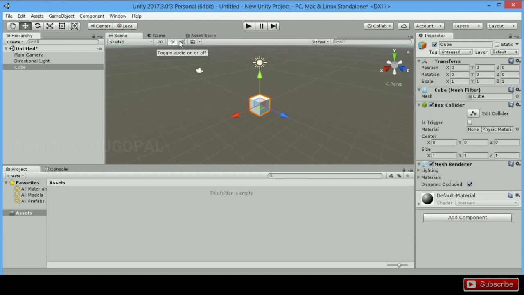Select Main Camera in Hierarchy

(29, 55)
